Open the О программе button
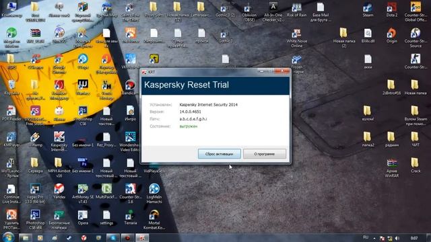Viewport: 431px width, 242px height. 265,154
